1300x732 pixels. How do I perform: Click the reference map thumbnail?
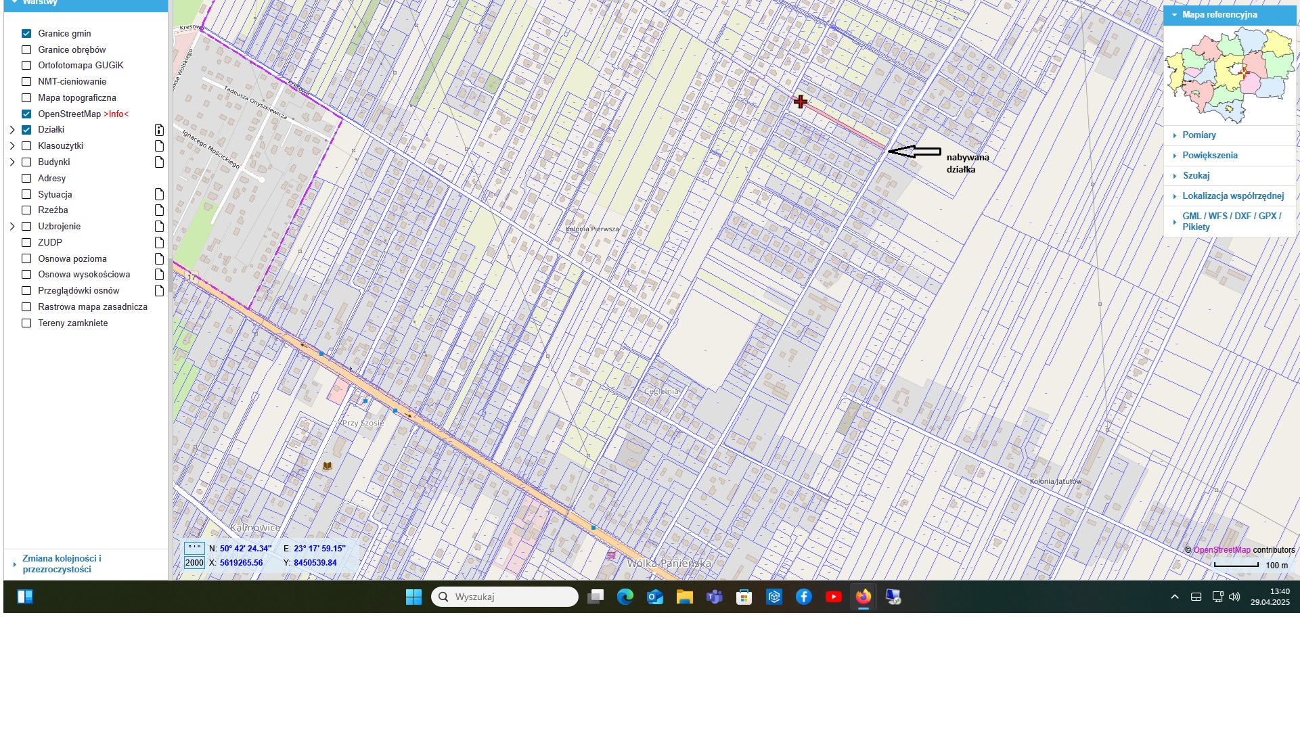point(1229,75)
